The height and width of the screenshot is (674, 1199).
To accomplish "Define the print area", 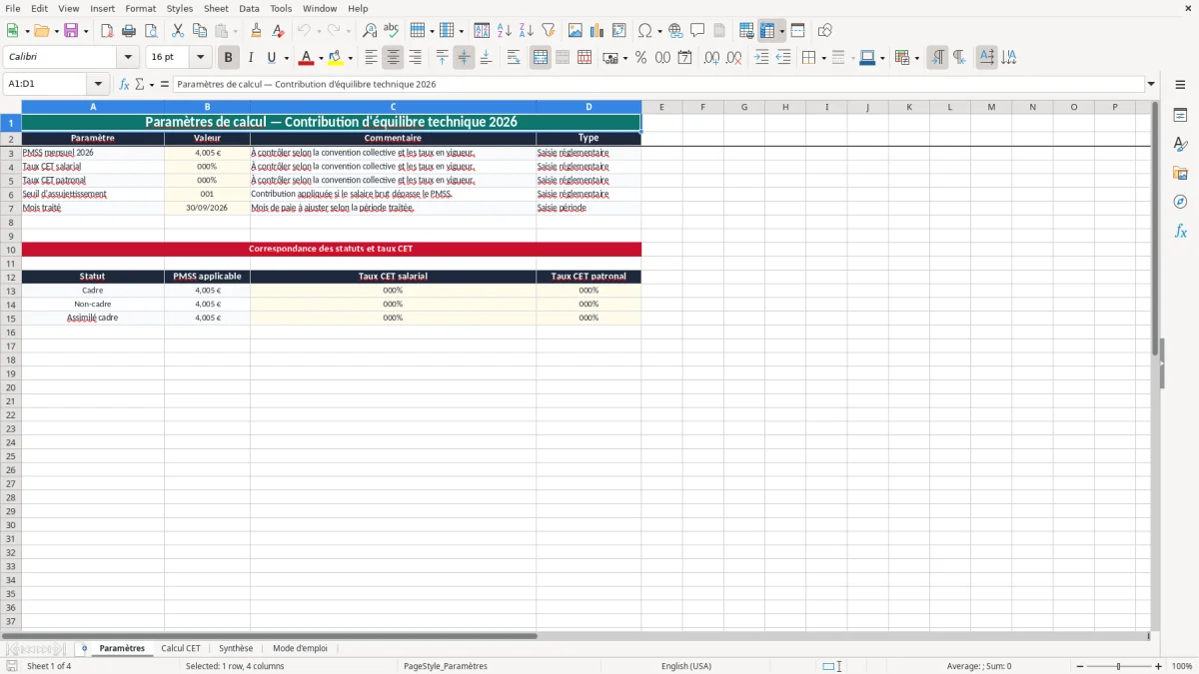I will [746, 31].
